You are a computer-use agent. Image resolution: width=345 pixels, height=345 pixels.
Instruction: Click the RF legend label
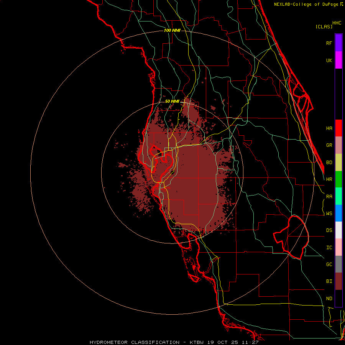329,43
